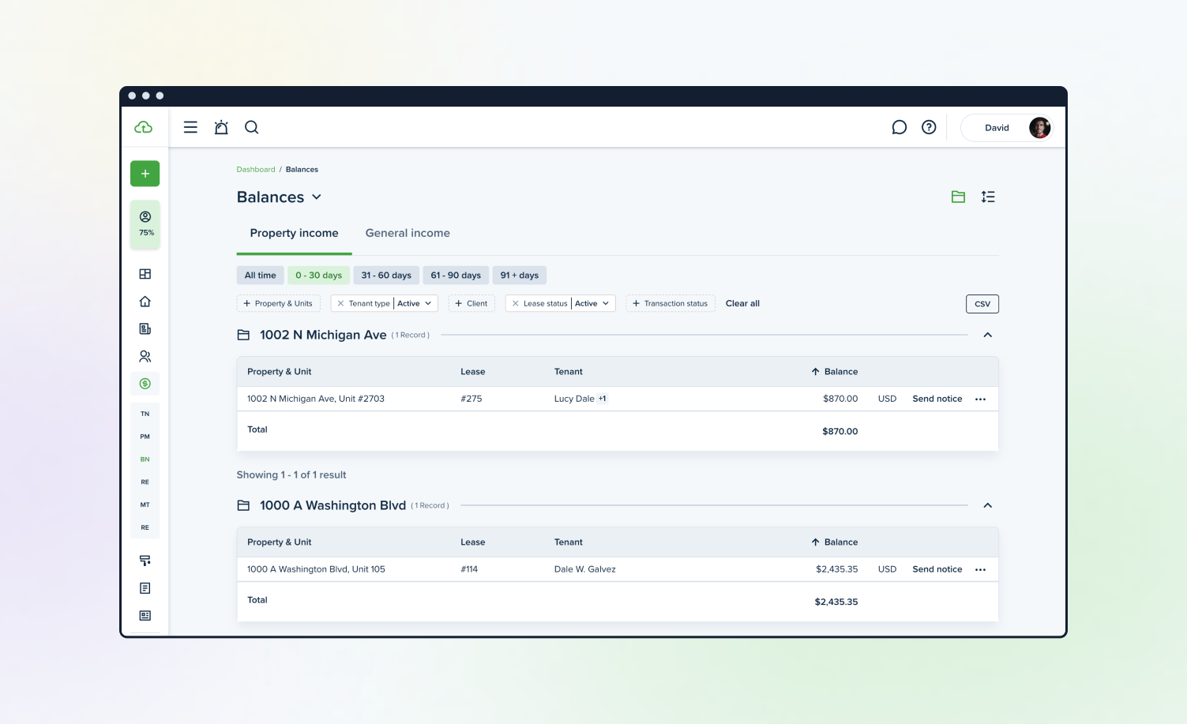
Task: Click the help question mark icon
Action: pyautogui.click(x=929, y=127)
